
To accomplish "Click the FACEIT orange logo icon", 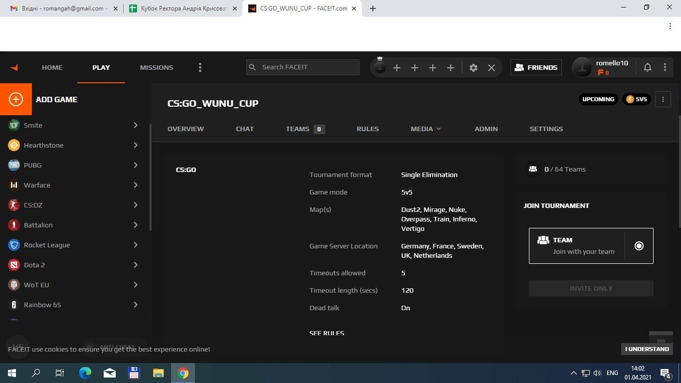I will click(x=14, y=67).
